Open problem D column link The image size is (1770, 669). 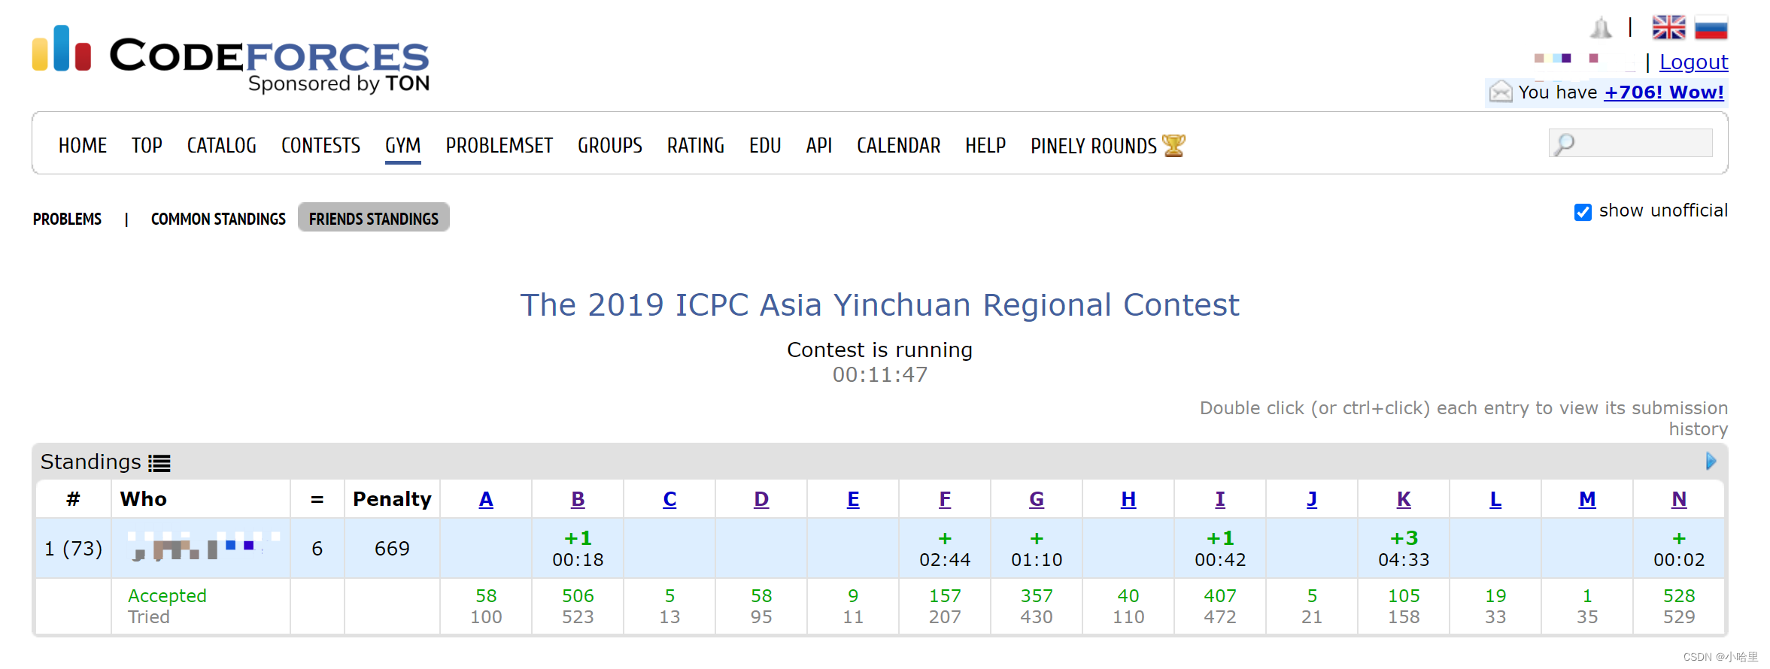pos(761,499)
